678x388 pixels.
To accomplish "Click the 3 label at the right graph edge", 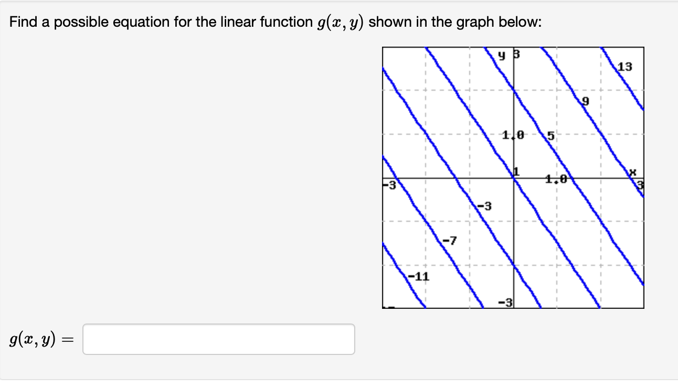I will pyautogui.click(x=641, y=184).
